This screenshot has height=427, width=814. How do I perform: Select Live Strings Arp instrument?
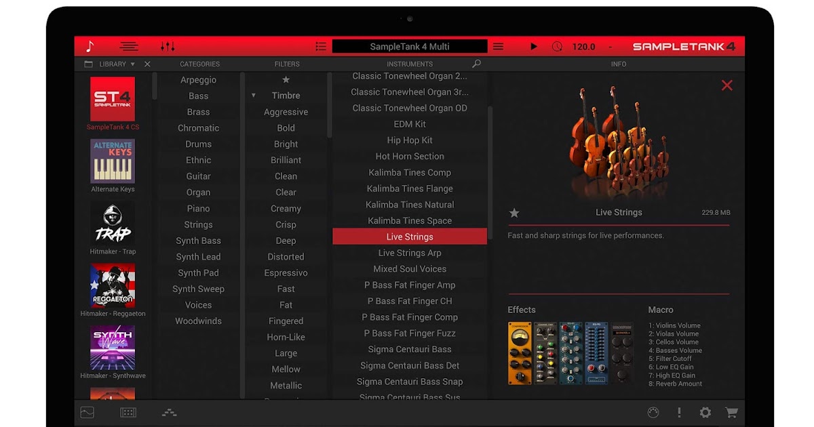click(410, 253)
